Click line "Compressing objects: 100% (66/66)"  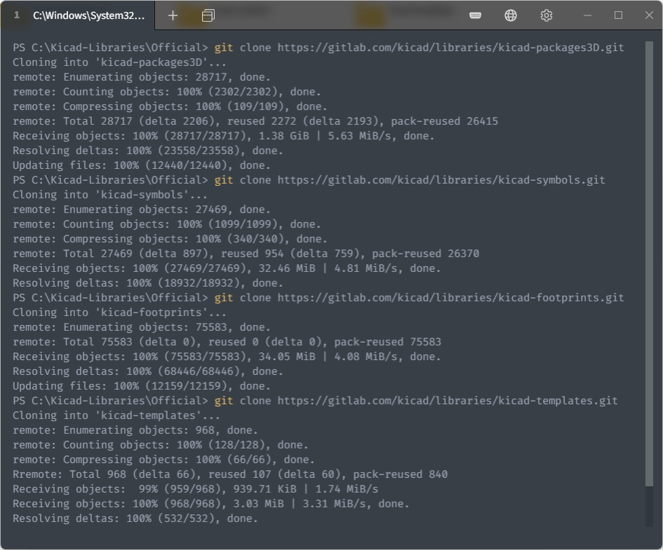click(x=163, y=460)
